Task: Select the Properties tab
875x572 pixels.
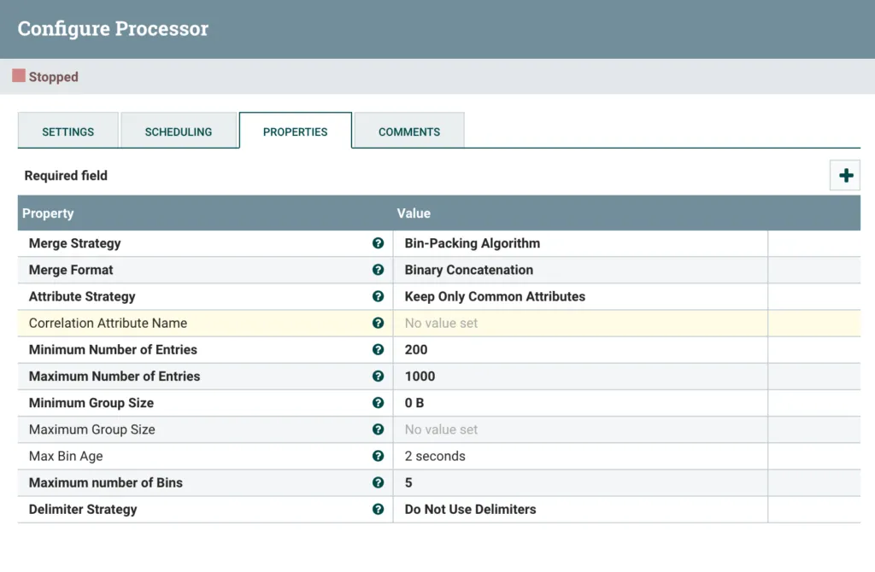Action: click(x=296, y=131)
